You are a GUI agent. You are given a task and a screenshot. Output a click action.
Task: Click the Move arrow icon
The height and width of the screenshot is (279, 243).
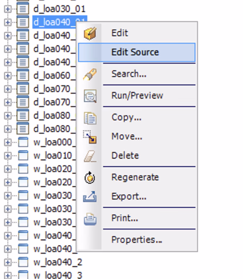click(x=90, y=137)
